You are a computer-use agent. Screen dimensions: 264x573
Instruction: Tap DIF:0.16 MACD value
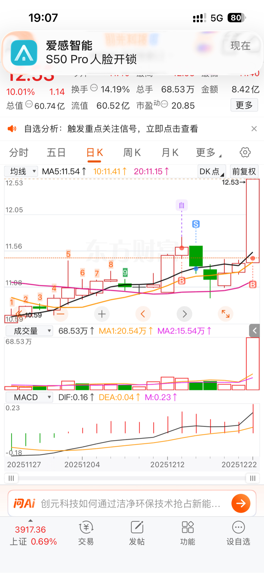point(76,397)
